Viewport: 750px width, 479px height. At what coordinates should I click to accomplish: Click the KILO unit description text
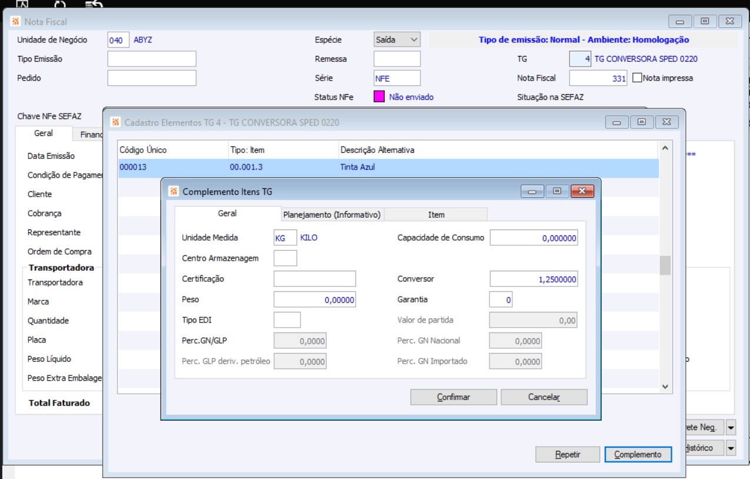(309, 238)
